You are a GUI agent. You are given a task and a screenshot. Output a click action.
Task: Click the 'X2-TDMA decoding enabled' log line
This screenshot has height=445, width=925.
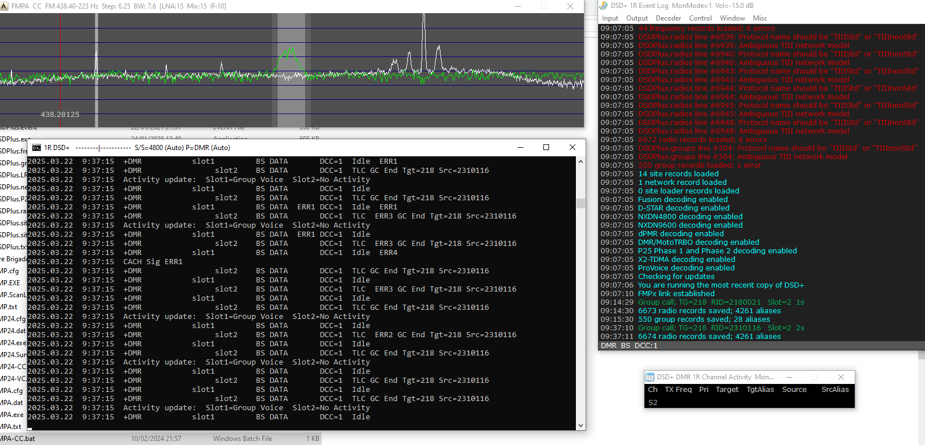click(x=687, y=260)
